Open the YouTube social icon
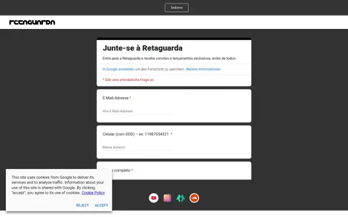The height and width of the screenshot is (217, 348). pos(154,198)
